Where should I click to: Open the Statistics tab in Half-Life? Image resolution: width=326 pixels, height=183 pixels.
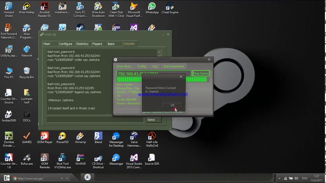(x=82, y=44)
